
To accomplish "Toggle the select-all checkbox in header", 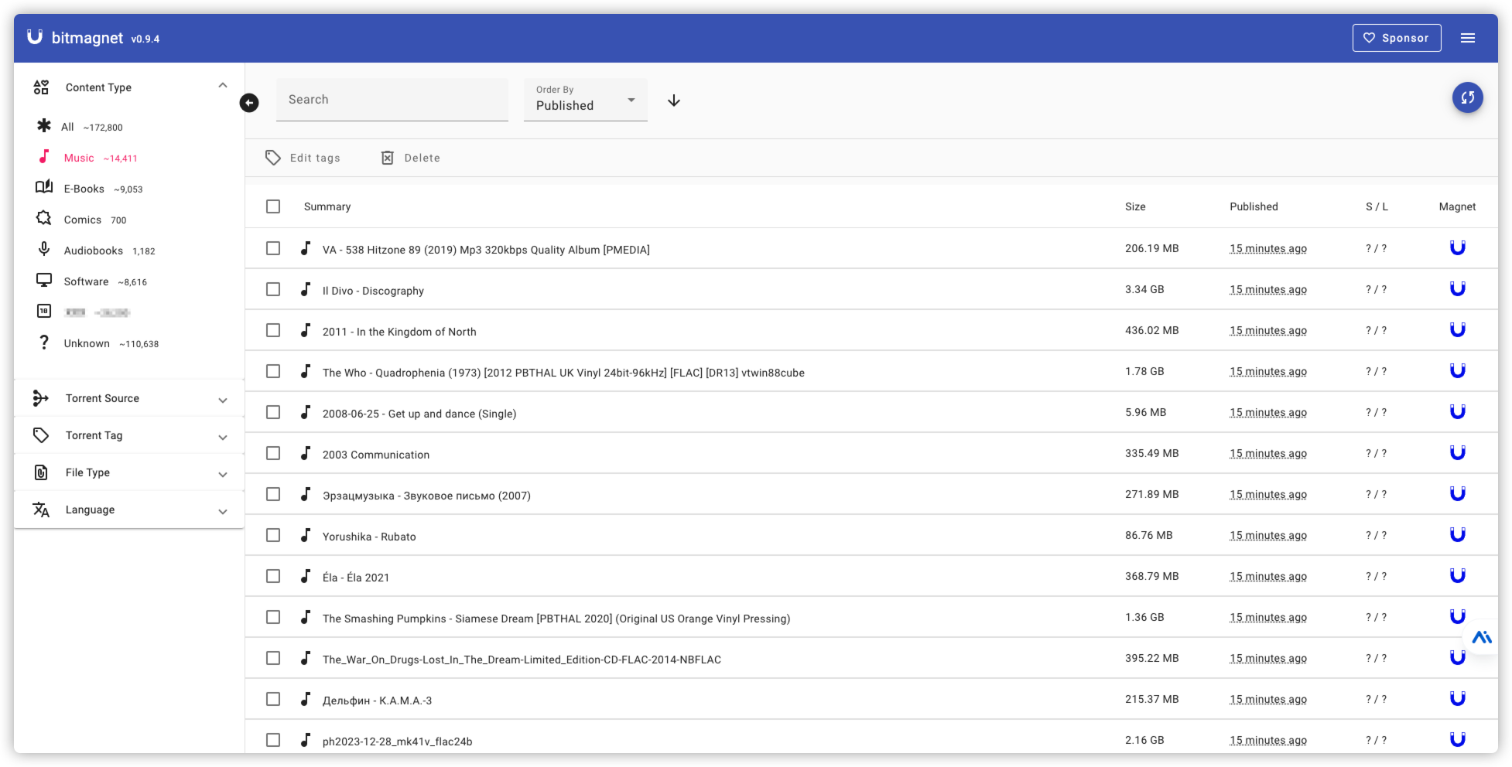I will pyautogui.click(x=273, y=206).
